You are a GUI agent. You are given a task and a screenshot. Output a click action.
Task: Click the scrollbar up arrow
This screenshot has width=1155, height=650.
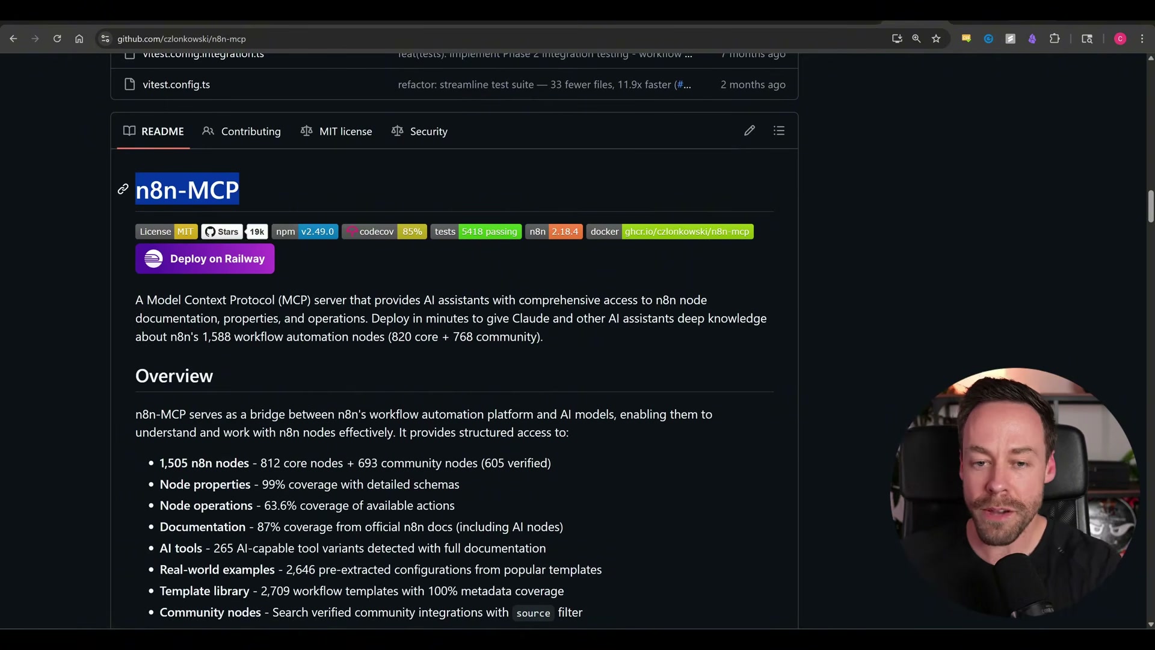pos(1150,58)
